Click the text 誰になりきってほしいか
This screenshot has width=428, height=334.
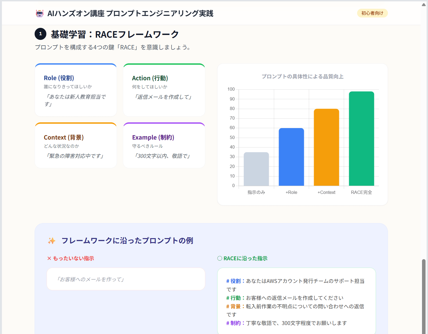[68, 87]
